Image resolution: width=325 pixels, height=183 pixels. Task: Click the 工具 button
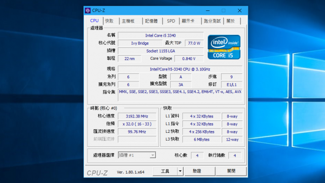(165, 171)
